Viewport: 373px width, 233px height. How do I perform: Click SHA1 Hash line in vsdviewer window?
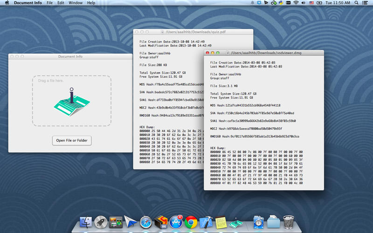click(x=253, y=121)
